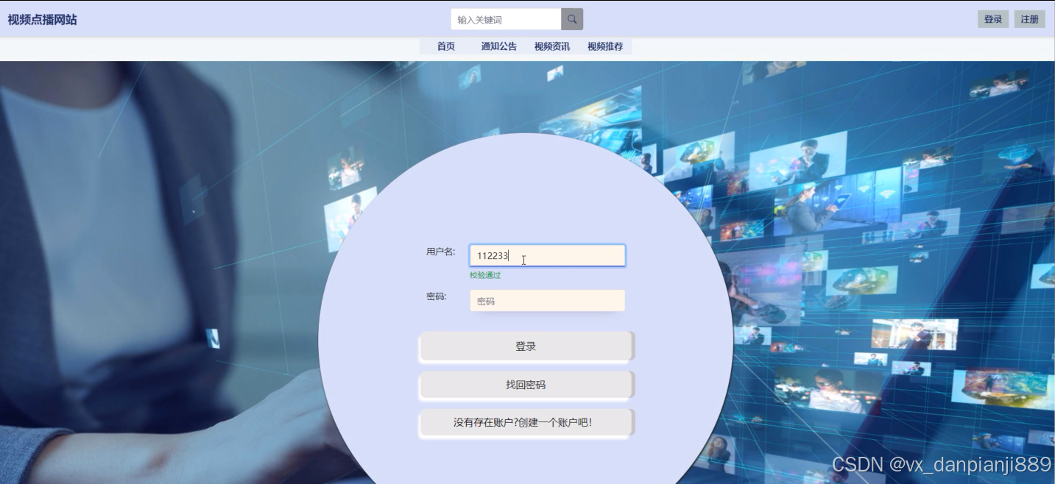Screen dimensions: 1055x484
Task: Open the 首页 navigation item
Action: point(446,46)
